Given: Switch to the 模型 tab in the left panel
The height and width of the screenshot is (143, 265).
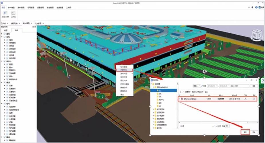Looking at the screenshot, I should (6, 30).
